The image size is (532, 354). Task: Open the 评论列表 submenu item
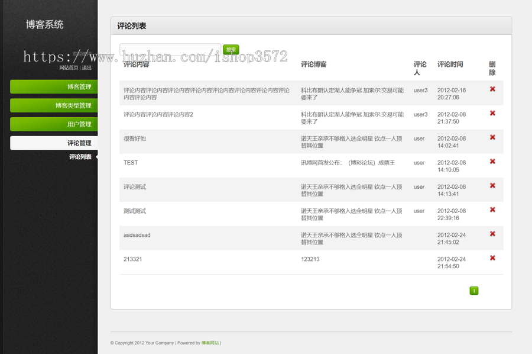80,157
